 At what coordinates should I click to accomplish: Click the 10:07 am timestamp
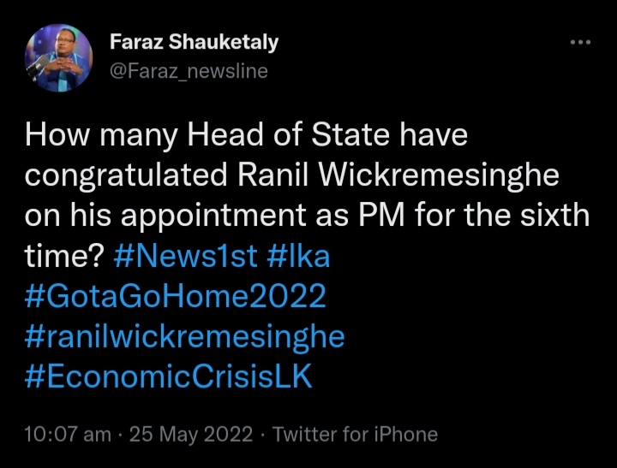pos(68,435)
